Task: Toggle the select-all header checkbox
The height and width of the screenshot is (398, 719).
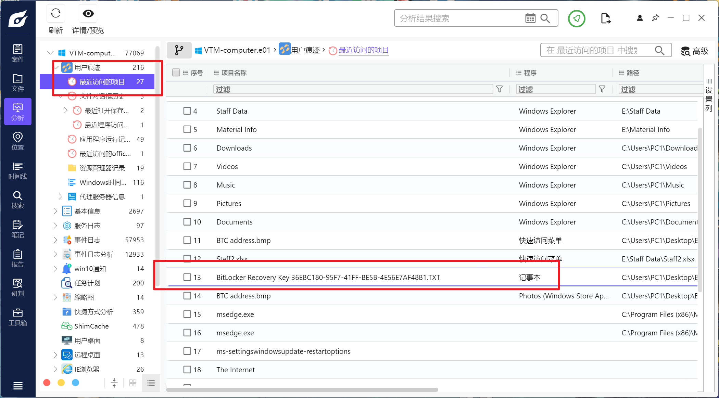Action: [x=176, y=73]
